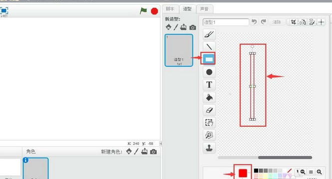Select the Rectangle tool
This screenshot has height=179, width=332.
point(209,59)
